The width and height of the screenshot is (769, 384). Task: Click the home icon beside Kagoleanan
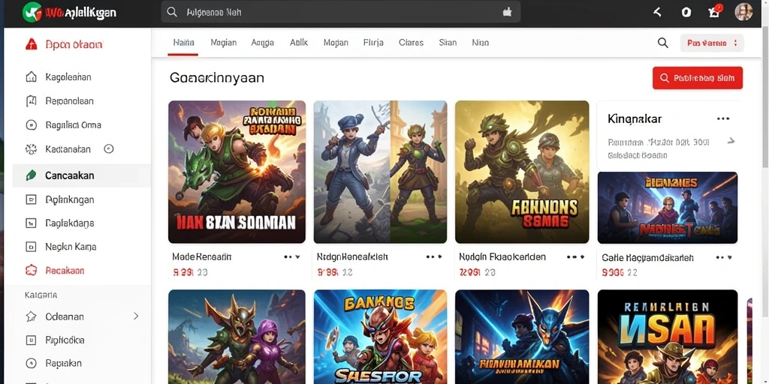tap(31, 77)
